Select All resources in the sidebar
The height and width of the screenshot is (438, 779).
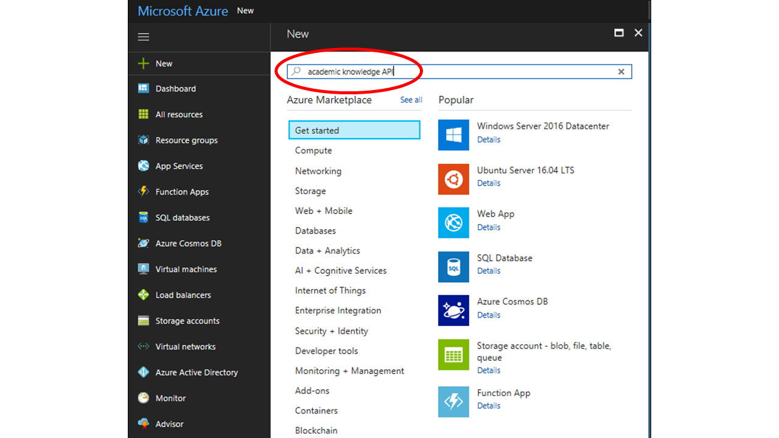178,114
